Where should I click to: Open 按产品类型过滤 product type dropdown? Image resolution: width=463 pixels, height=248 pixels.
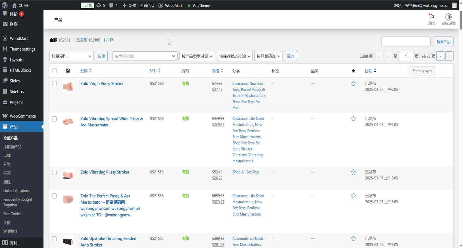(x=197, y=56)
